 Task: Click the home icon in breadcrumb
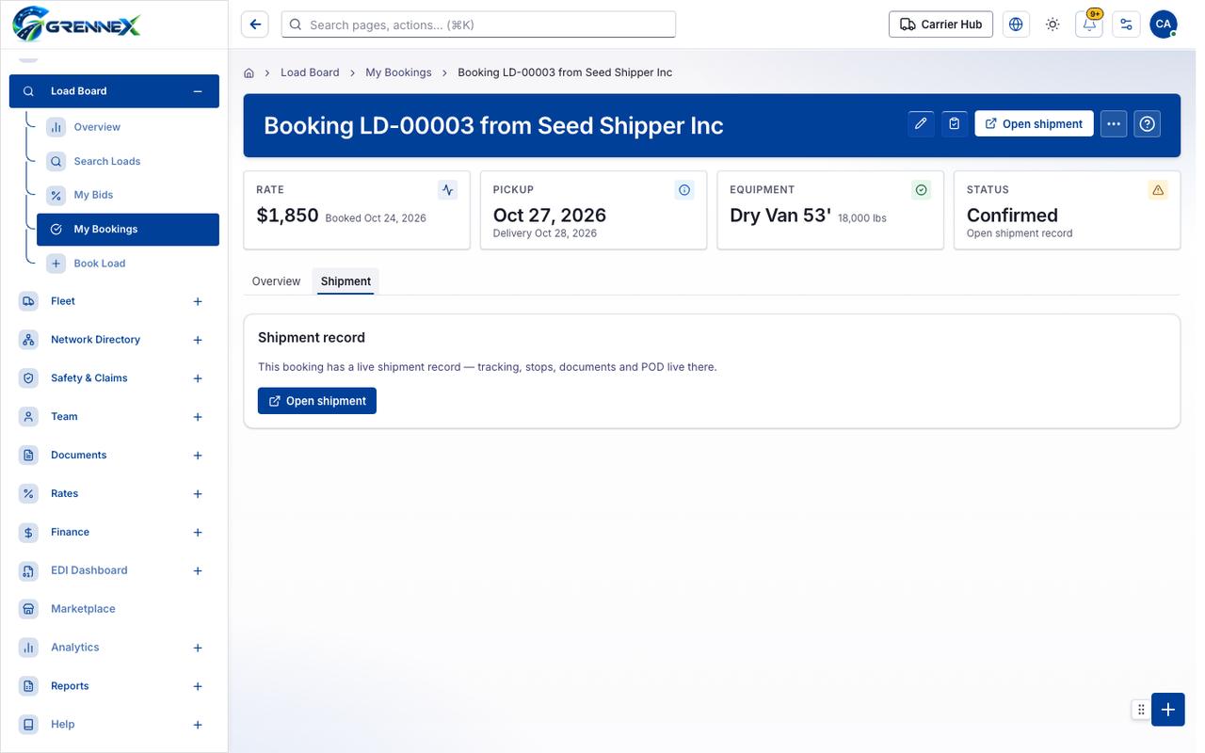[x=249, y=72]
